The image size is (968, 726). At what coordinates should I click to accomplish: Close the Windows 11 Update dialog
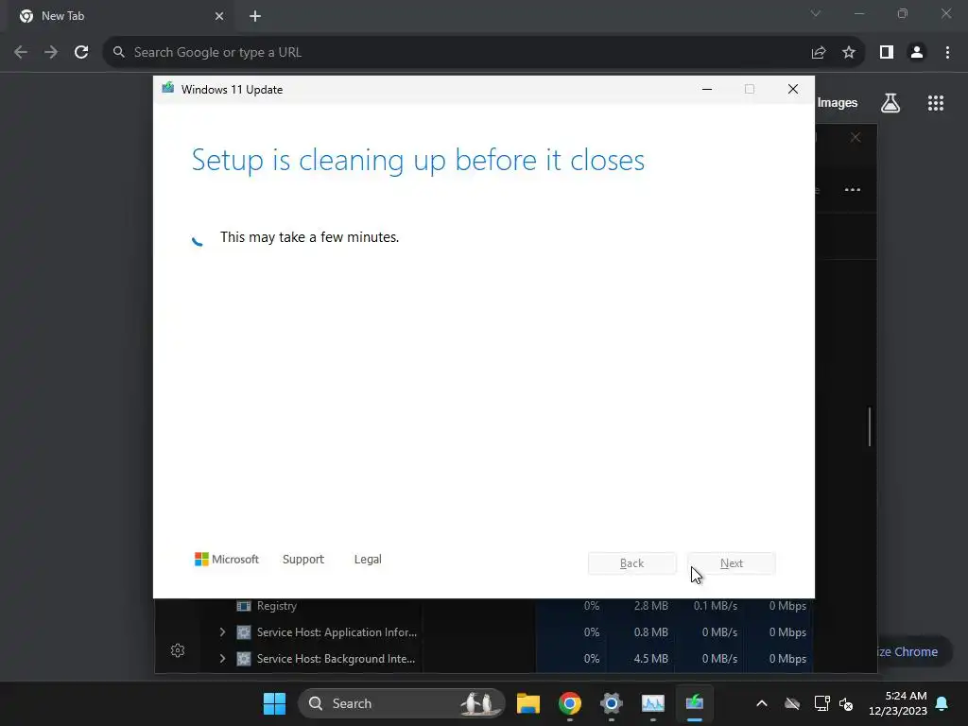[793, 90]
